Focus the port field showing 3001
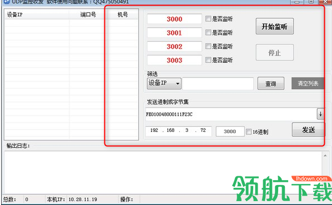 pos(174,33)
